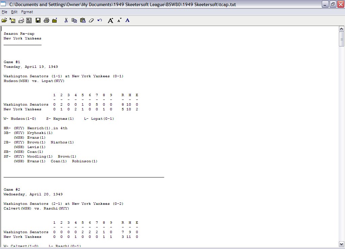Click the "Calvert(WSH) vs. Raschi(NYY)" matchup line
Screen dimensions: 345x249
click(36, 209)
